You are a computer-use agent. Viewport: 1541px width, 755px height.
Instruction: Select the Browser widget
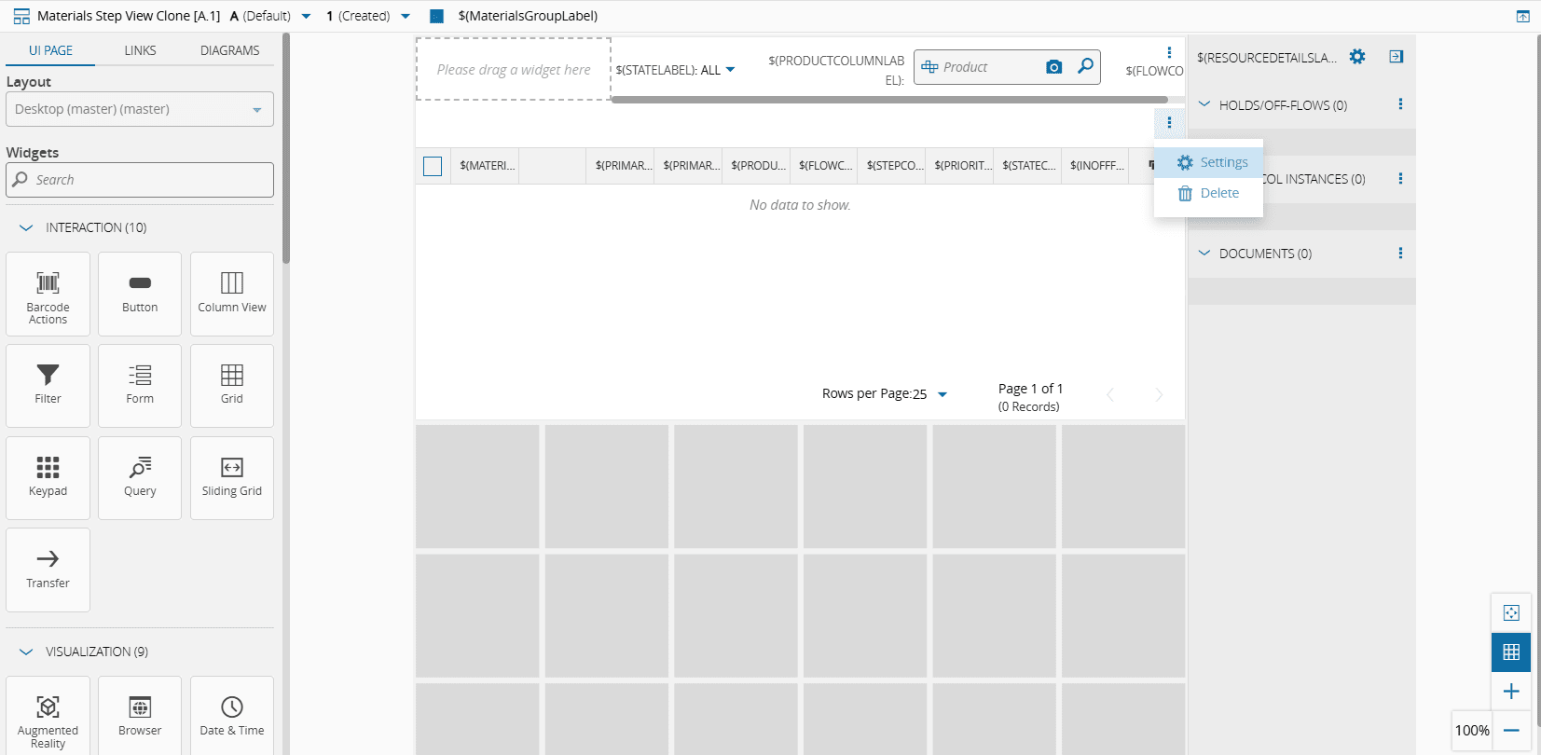tap(140, 716)
